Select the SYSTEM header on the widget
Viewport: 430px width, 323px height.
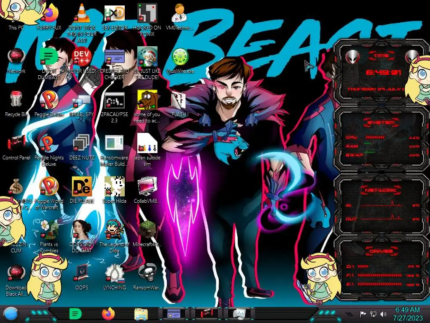click(381, 122)
